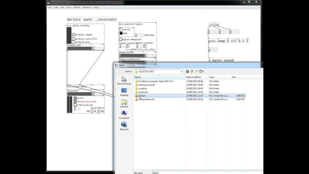Click the 1,893 KB size cell
Viewport: 309px width, 174px height.
coord(240,96)
